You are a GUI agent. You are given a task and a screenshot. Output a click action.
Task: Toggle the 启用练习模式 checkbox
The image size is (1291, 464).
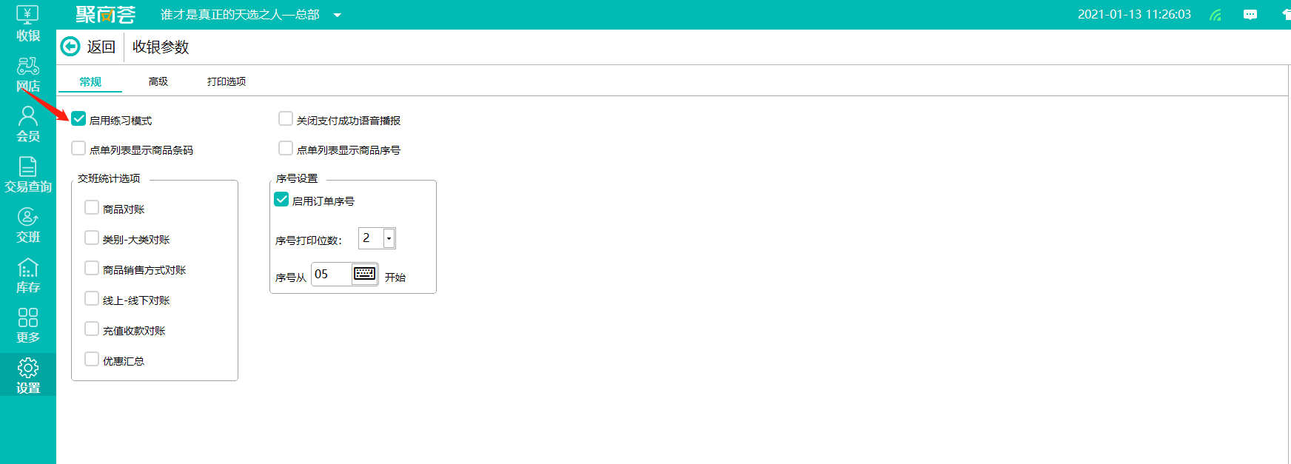(x=78, y=118)
